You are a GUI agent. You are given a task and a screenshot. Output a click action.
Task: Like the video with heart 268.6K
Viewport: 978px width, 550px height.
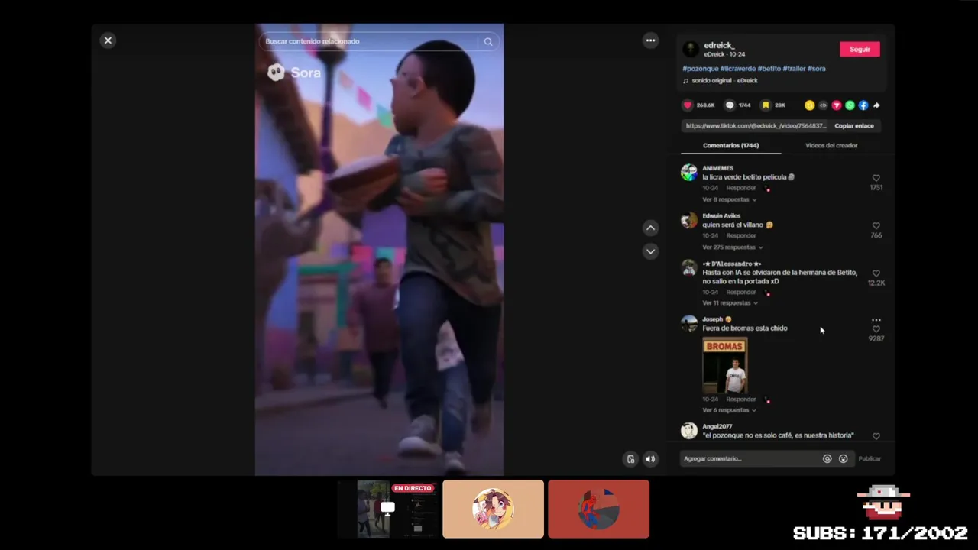tap(688, 105)
